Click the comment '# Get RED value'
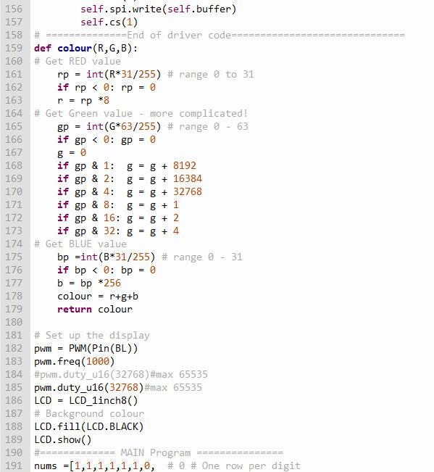 point(78,62)
